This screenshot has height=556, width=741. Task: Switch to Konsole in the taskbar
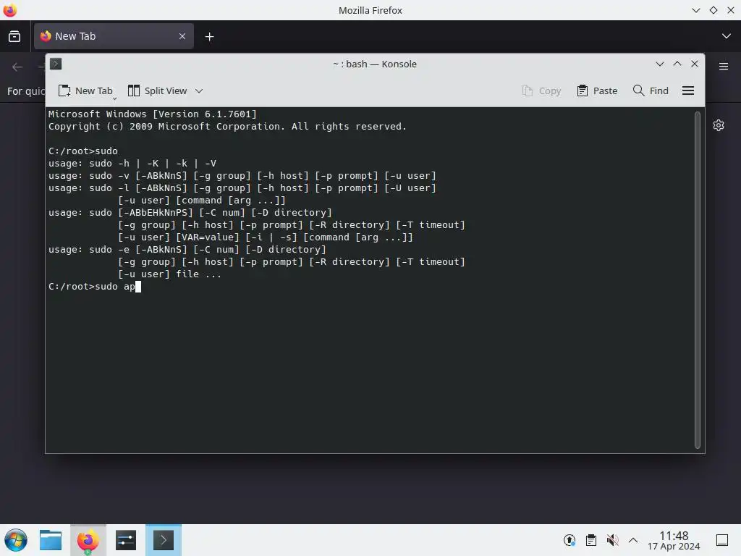pyautogui.click(x=164, y=540)
